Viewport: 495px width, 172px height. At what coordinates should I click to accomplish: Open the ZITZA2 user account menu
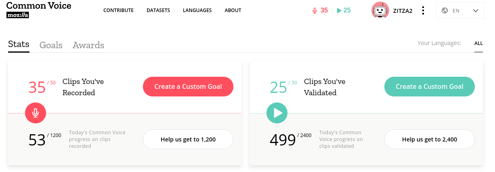(403, 11)
